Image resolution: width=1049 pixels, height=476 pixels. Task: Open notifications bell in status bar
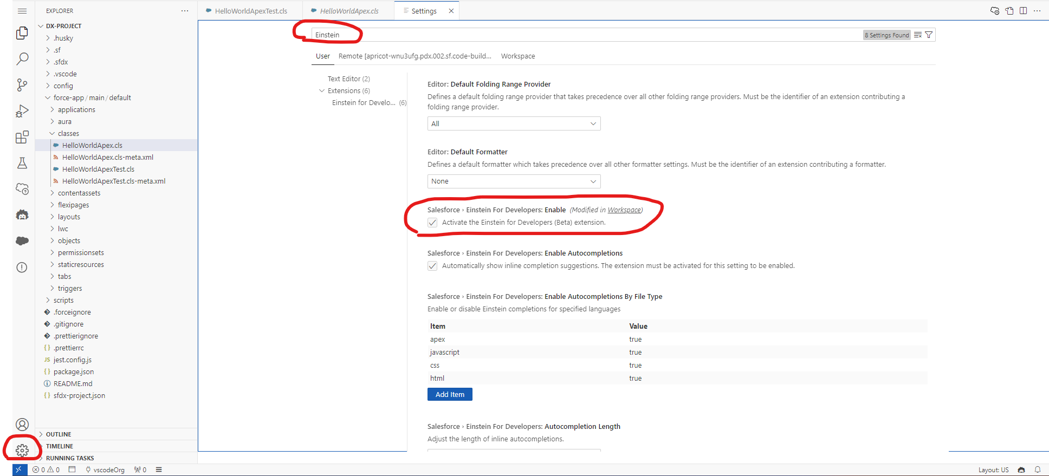click(x=1038, y=470)
